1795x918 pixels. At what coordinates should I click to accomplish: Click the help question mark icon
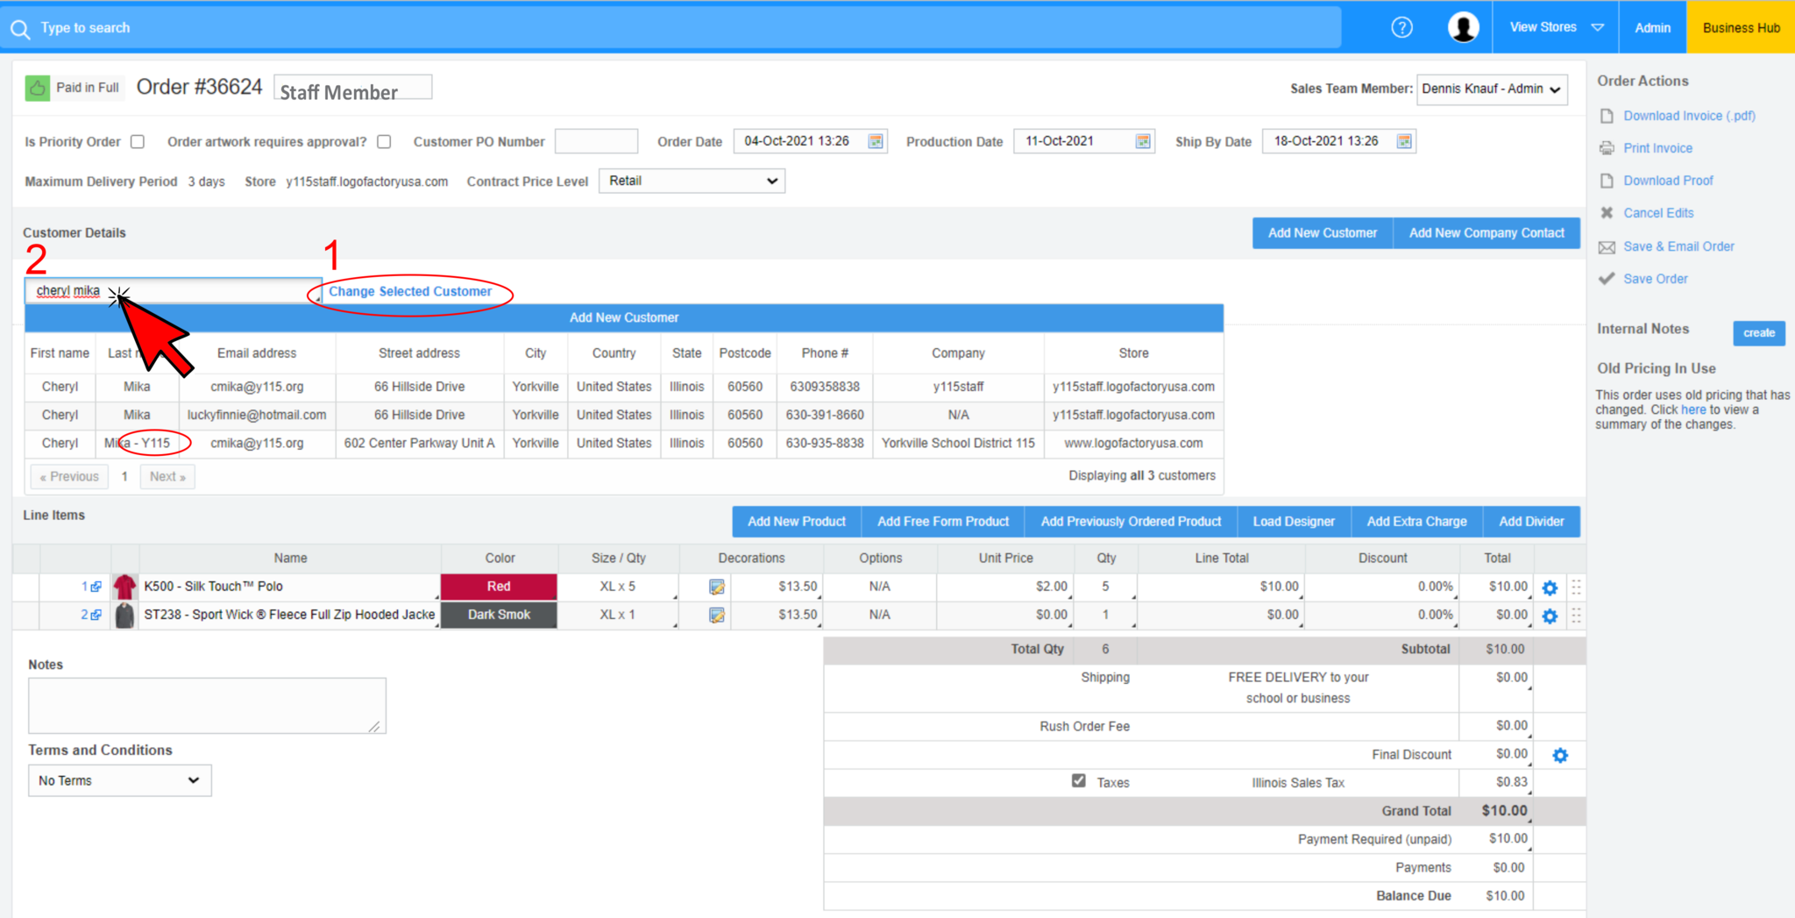tap(1401, 27)
